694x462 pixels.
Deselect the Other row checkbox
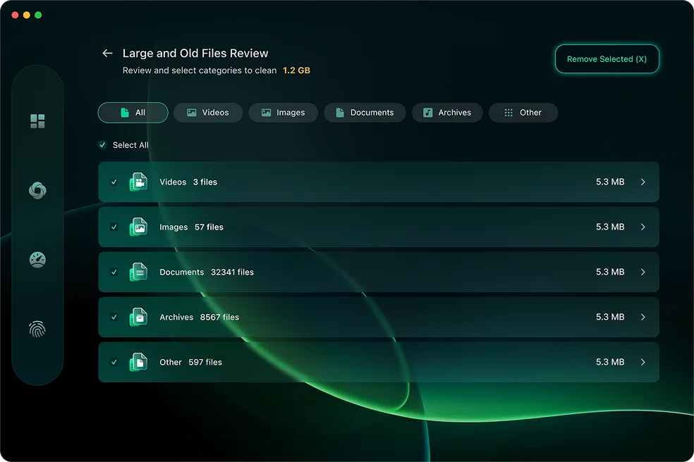(114, 362)
